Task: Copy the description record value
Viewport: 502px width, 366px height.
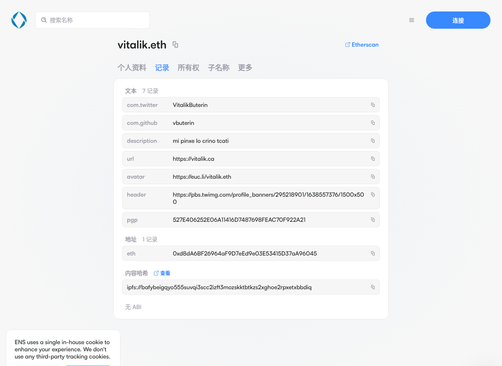Action: [373, 141]
